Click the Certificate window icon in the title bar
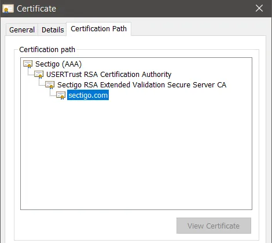This screenshot has height=243, width=272. (8, 9)
